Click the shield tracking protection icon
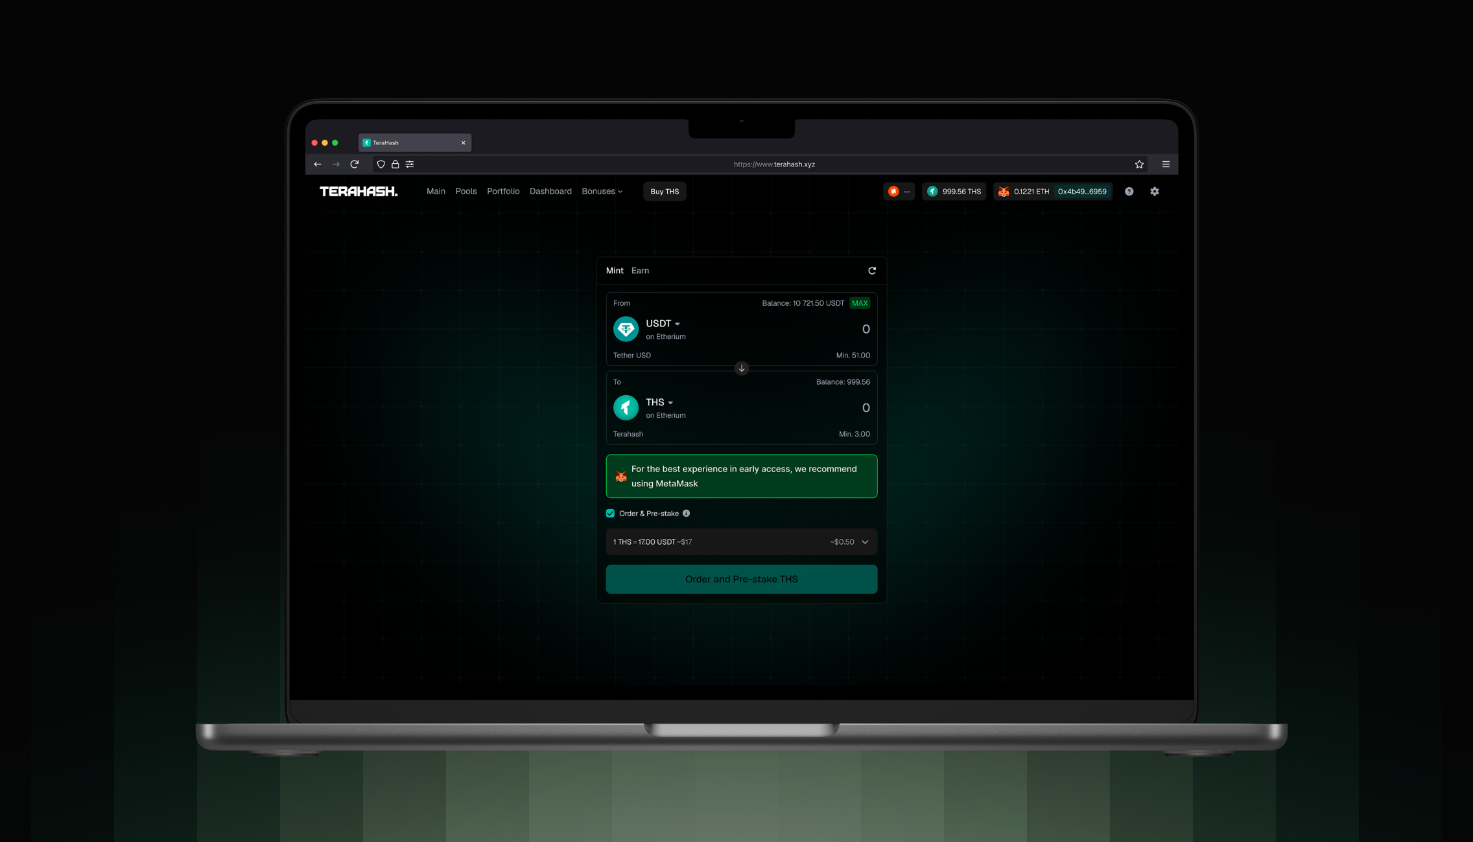The width and height of the screenshot is (1473, 842). 381,165
